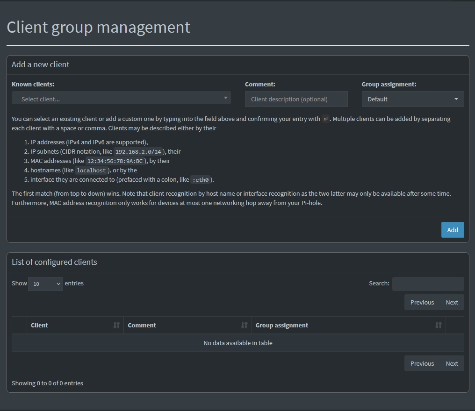The height and width of the screenshot is (411, 475).
Task: Open the Known clients select box
Action: (x=121, y=99)
